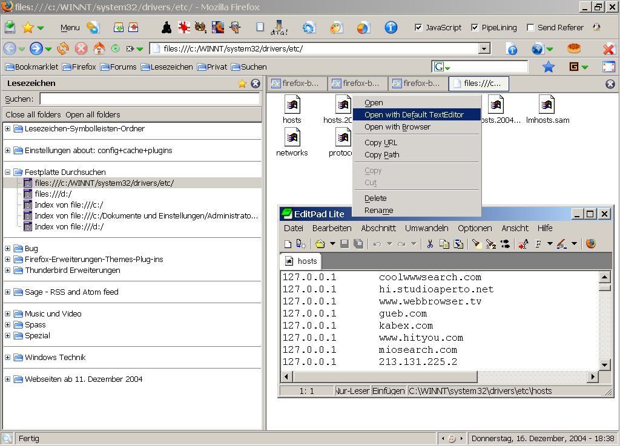The width and height of the screenshot is (620, 446).
Task: Click Close all folders in sidebar
Action: click(x=33, y=114)
